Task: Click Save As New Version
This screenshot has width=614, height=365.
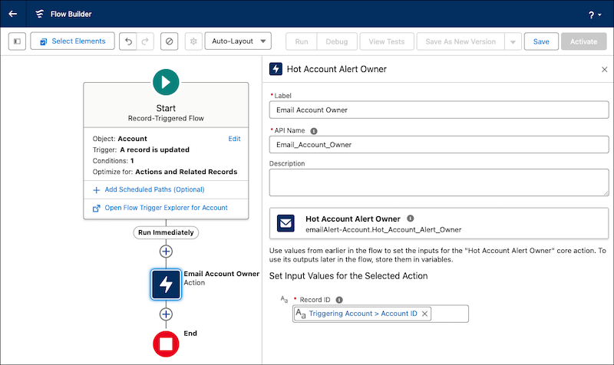Action: point(460,41)
